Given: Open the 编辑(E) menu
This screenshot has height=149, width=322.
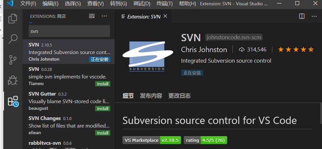Looking at the screenshot, I should tap(50, 4).
